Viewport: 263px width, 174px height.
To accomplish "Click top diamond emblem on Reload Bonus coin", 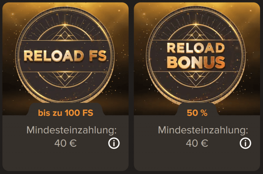I will 197,34.
